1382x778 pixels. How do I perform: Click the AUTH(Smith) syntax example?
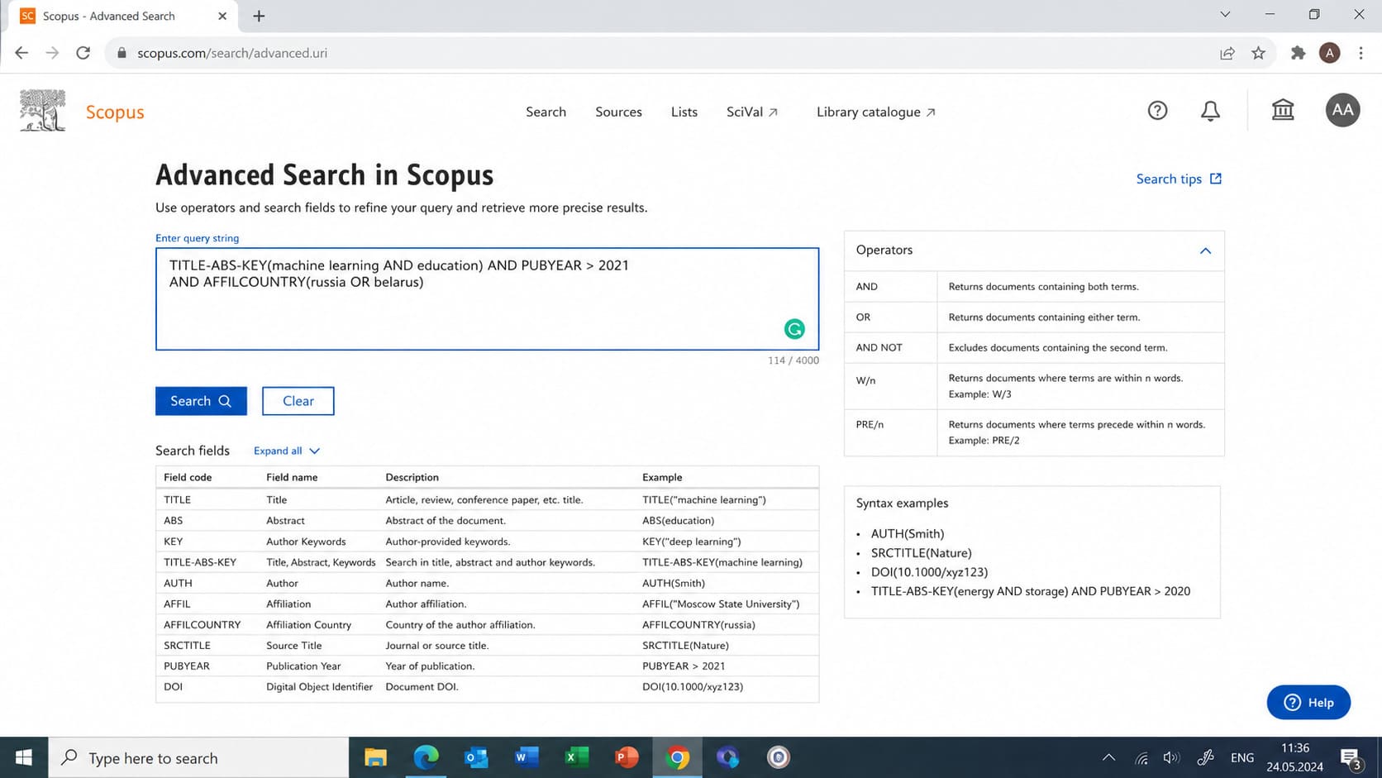click(x=908, y=534)
